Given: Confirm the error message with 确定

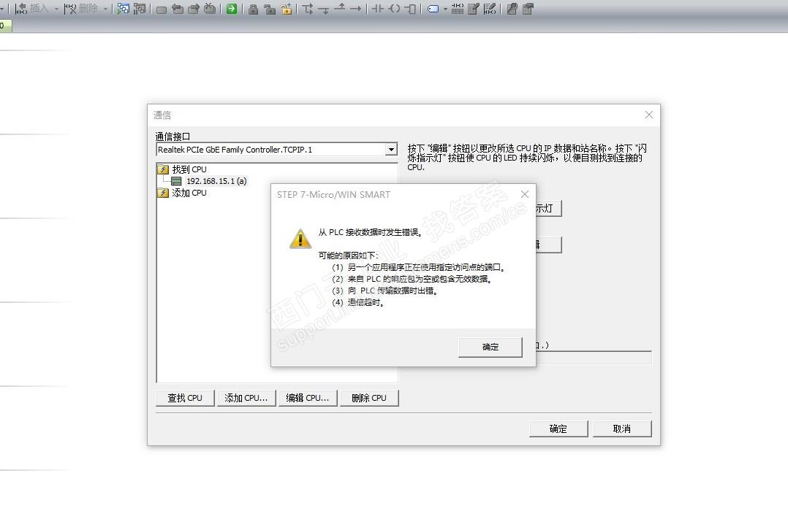Looking at the screenshot, I should point(490,347).
